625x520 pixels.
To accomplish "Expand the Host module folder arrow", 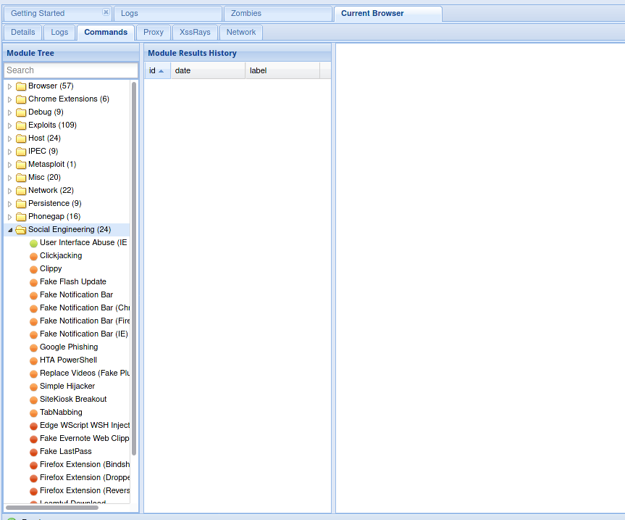I will [x=10, y=139].
